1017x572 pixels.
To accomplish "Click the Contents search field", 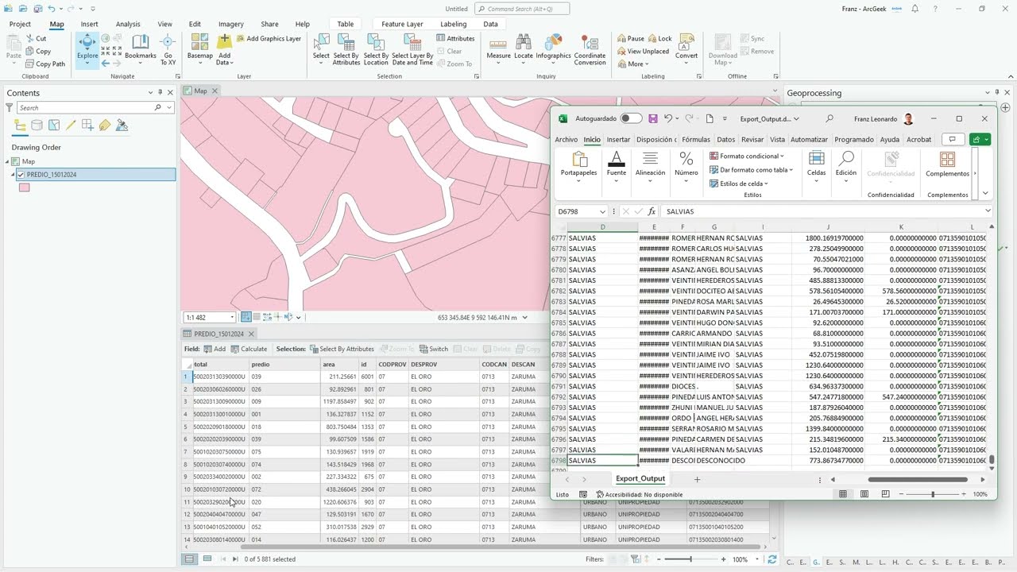I will click(x=85, y=107).
